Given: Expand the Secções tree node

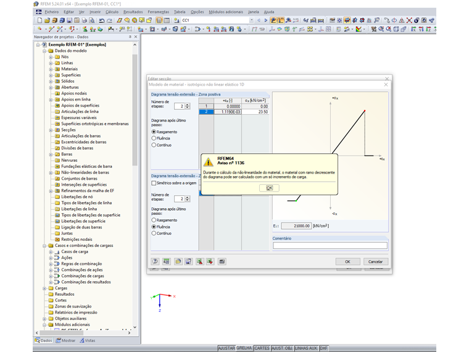Looking at the screenshot, I should [51, 130].
